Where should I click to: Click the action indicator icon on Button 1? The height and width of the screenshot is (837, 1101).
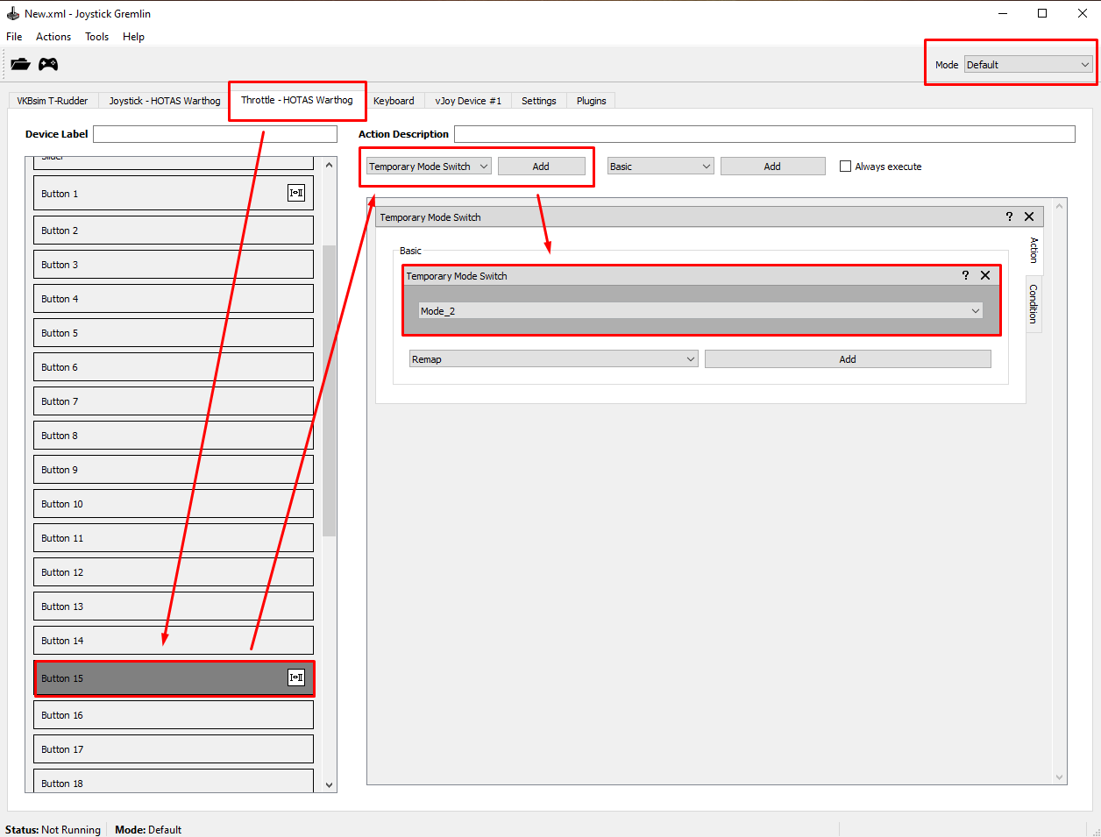pos(296,193)
